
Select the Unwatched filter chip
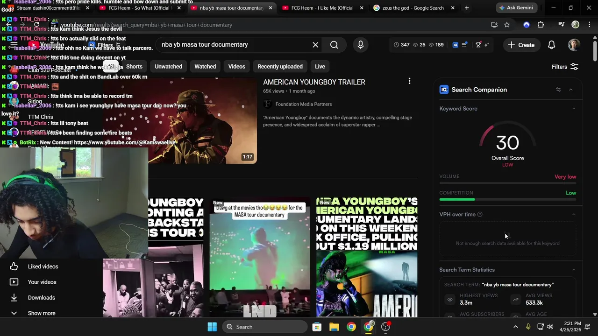point(168,66)
